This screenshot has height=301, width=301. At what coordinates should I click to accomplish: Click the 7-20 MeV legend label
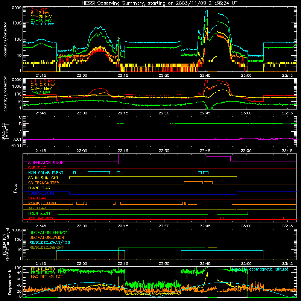coord(41,92)
